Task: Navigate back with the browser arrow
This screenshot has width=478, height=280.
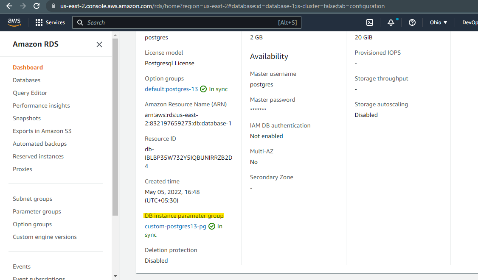Action: point(8,6)
